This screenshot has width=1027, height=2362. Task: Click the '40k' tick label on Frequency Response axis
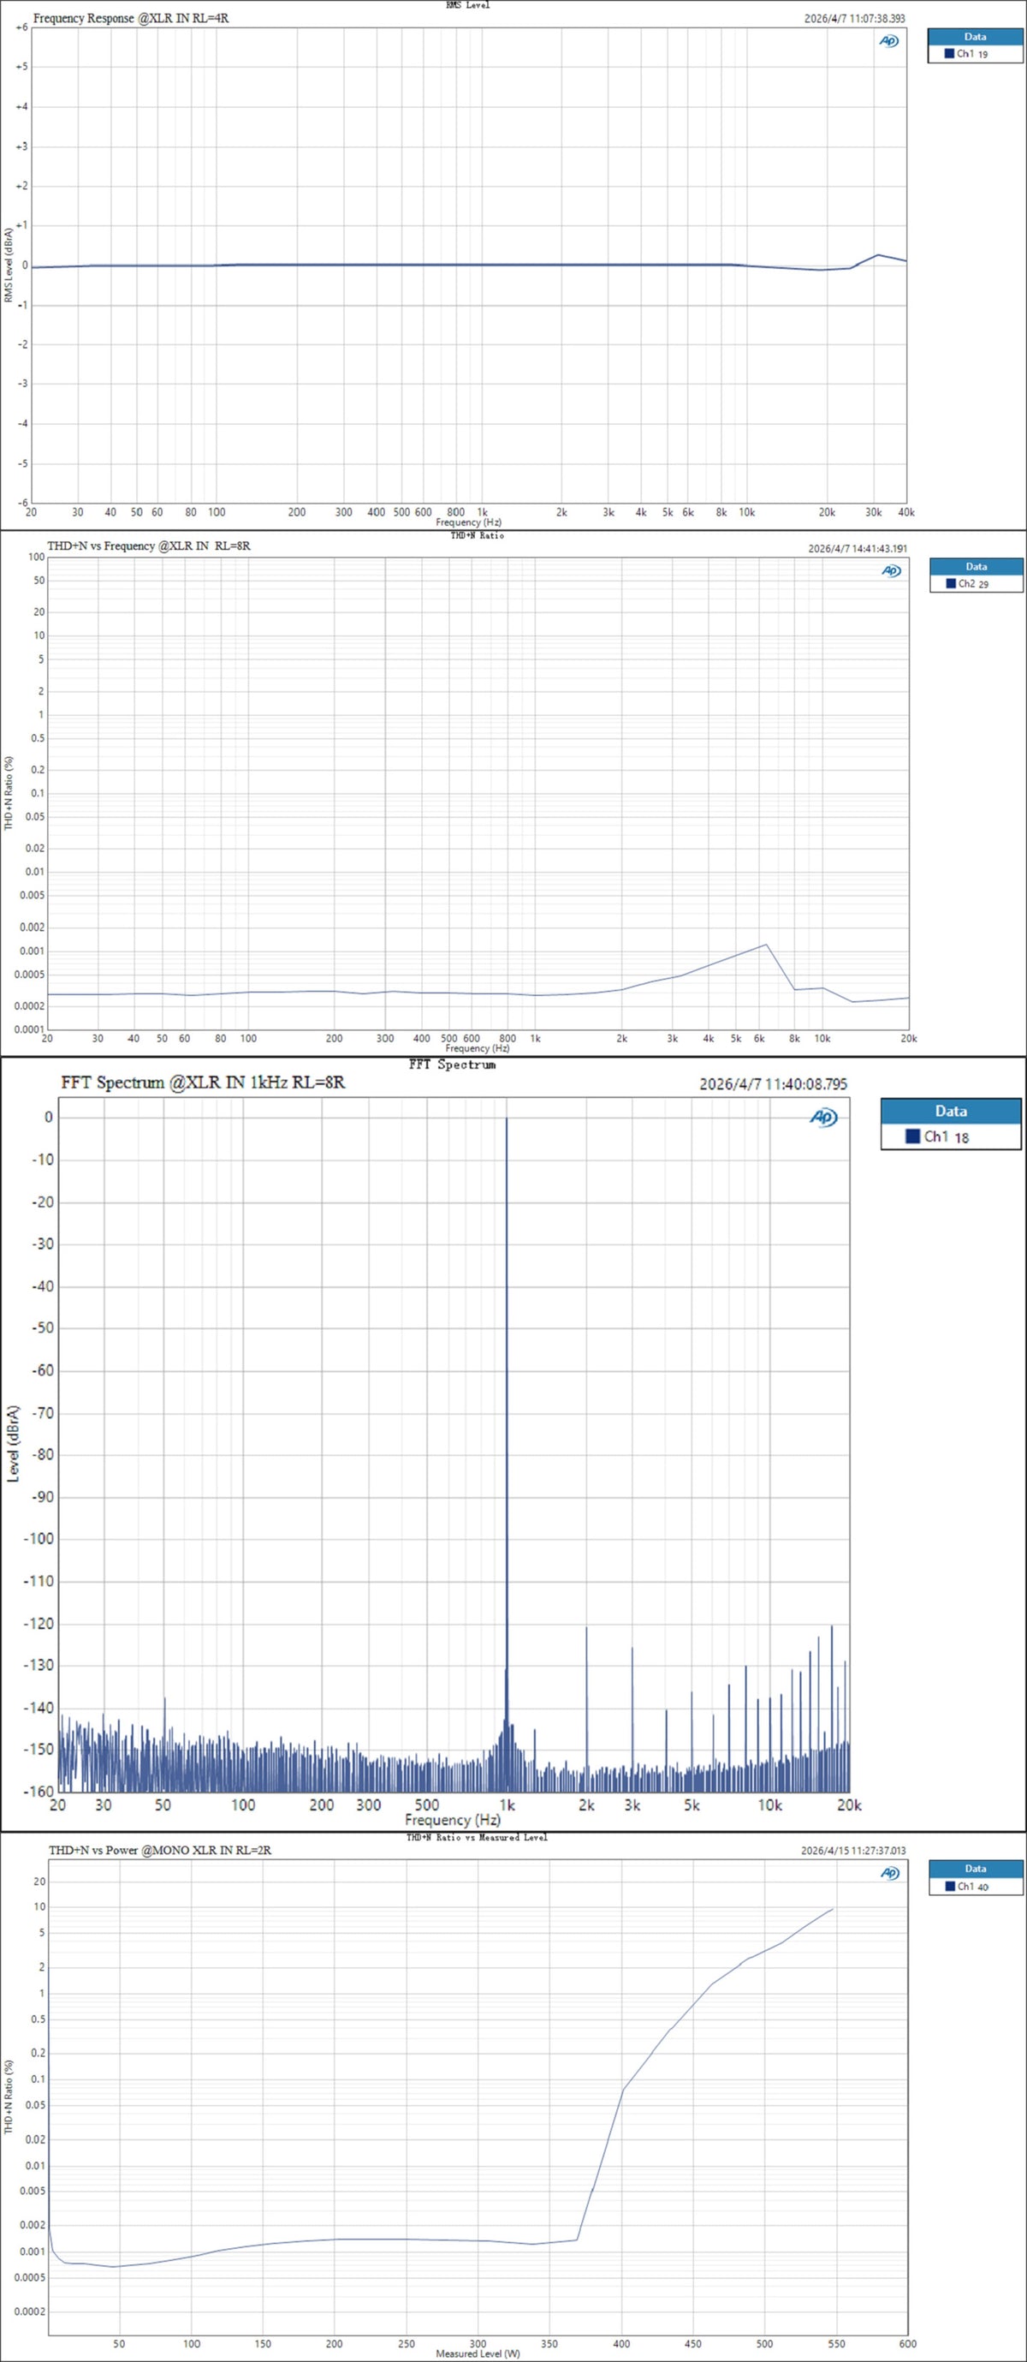coord(906,512)
